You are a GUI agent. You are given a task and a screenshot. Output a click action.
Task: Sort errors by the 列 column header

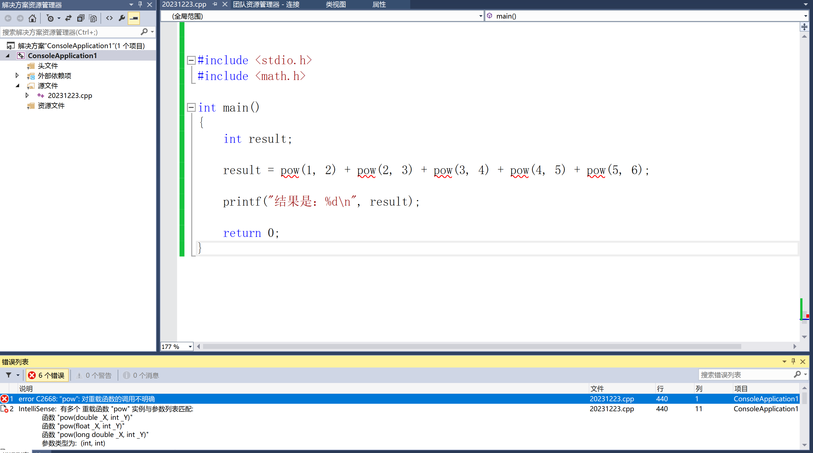pyautogui.click(x=713, y=388)
